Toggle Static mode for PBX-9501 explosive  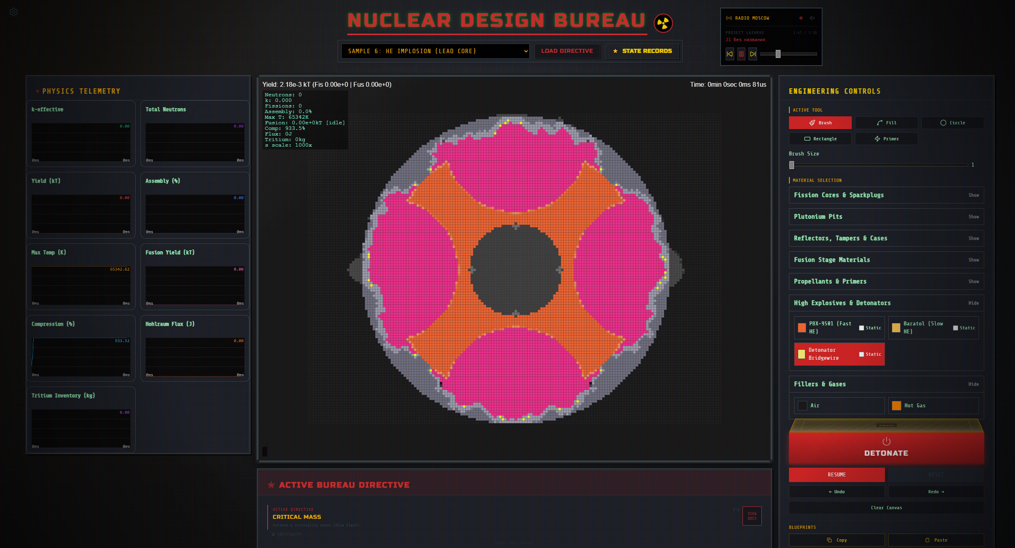861,328
